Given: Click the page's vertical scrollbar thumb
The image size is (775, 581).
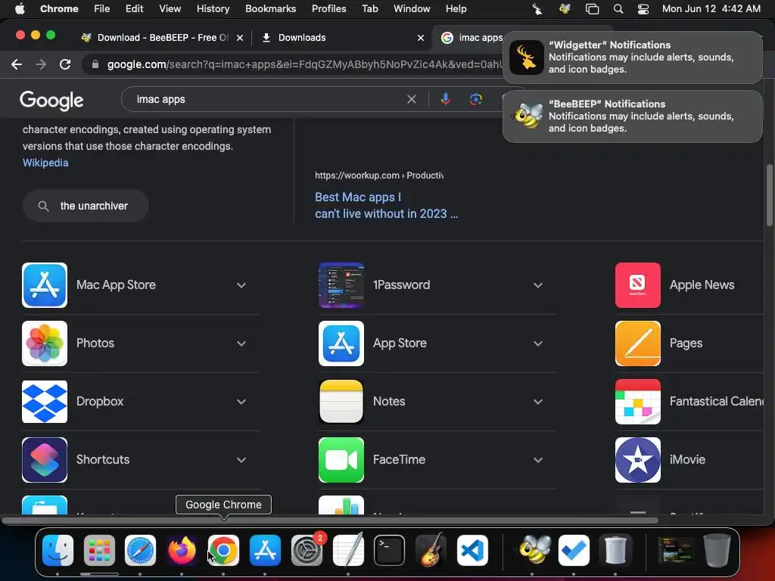Looking at the screenshot, I should coord(769,195).
